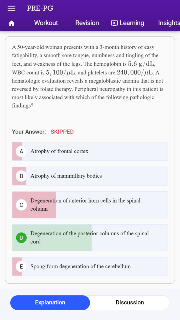The width and height of the screenshot is (180, 320).
Task: Go to the Insights tab
Action: (x=169, y=23)
